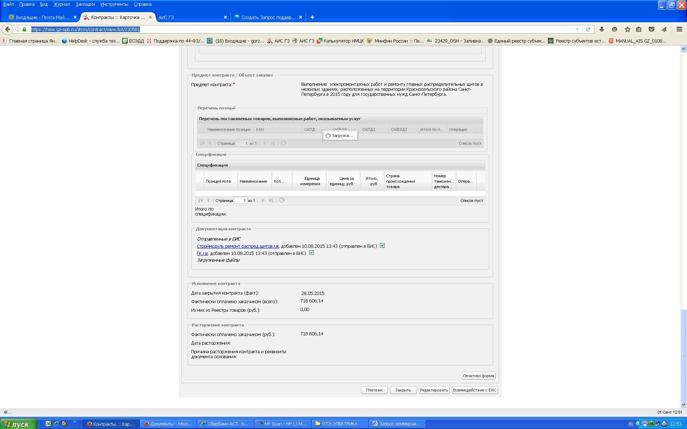Show bookmarks list icon in toolbar

coord(639,29)
